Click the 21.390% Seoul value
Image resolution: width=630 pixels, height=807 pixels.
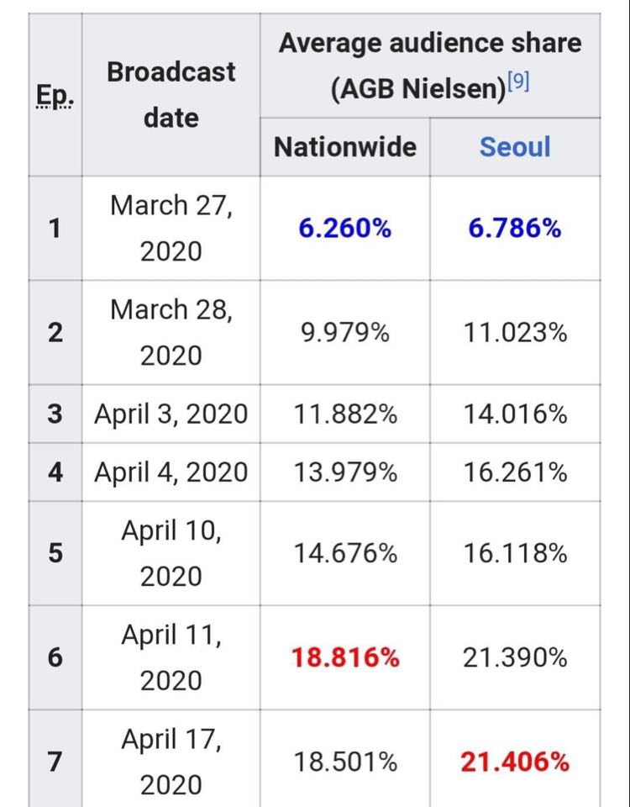pyautogui.click(x=515, y=657)
